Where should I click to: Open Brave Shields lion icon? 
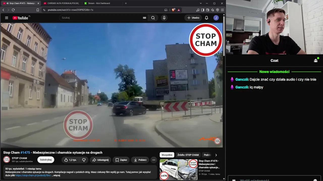pos(173,10)
